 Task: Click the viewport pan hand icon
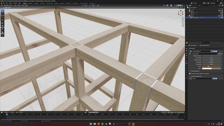[183, 20]
